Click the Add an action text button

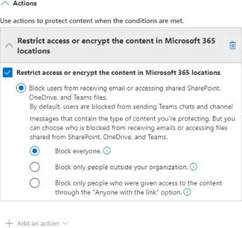coord(38,223)
